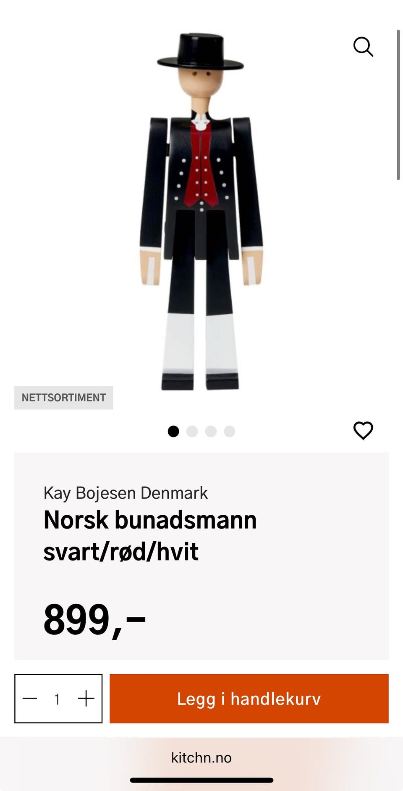Tap the bunadsmann figure product image
The image size is (403, 791).
coord(201,212)
